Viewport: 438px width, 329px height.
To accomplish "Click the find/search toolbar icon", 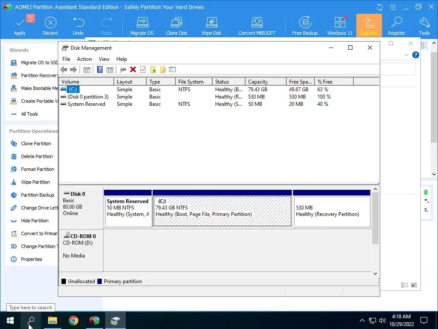I will (163, 70).
